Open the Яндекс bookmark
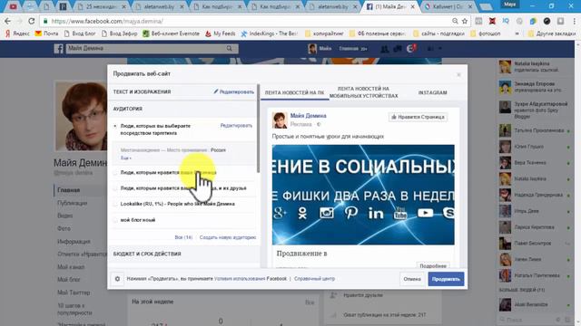581x326 pixels. point(17,34)
